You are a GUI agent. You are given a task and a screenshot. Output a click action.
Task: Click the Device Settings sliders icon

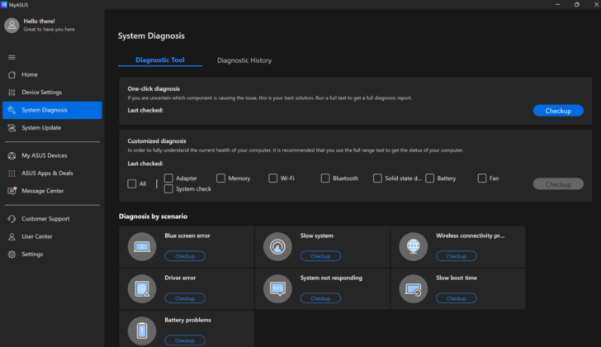point(12,92)
